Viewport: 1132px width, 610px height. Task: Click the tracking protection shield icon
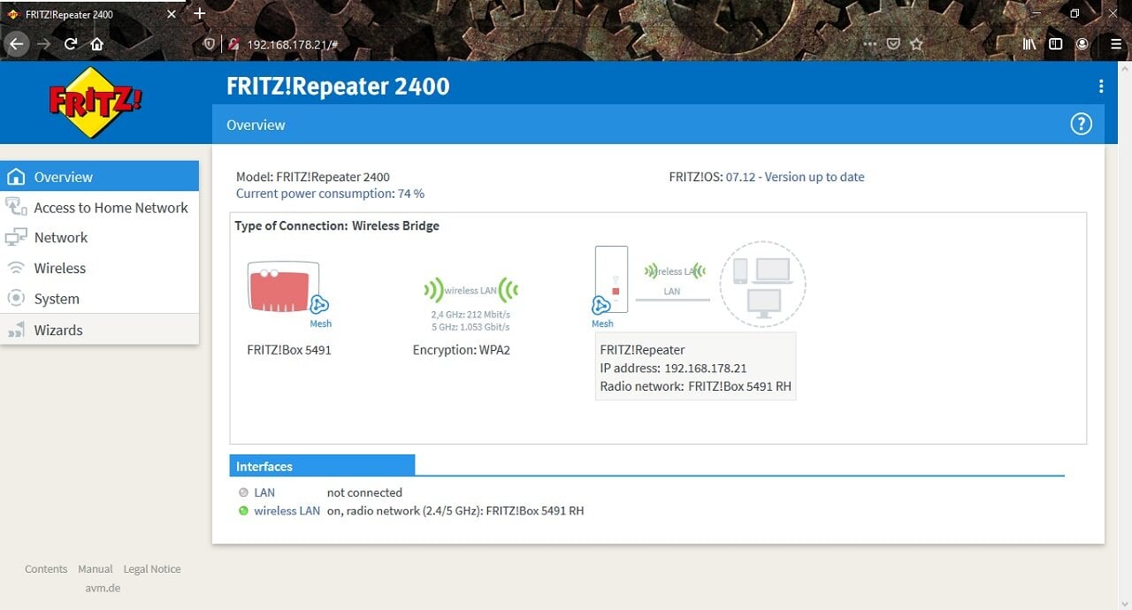point(210,43)
